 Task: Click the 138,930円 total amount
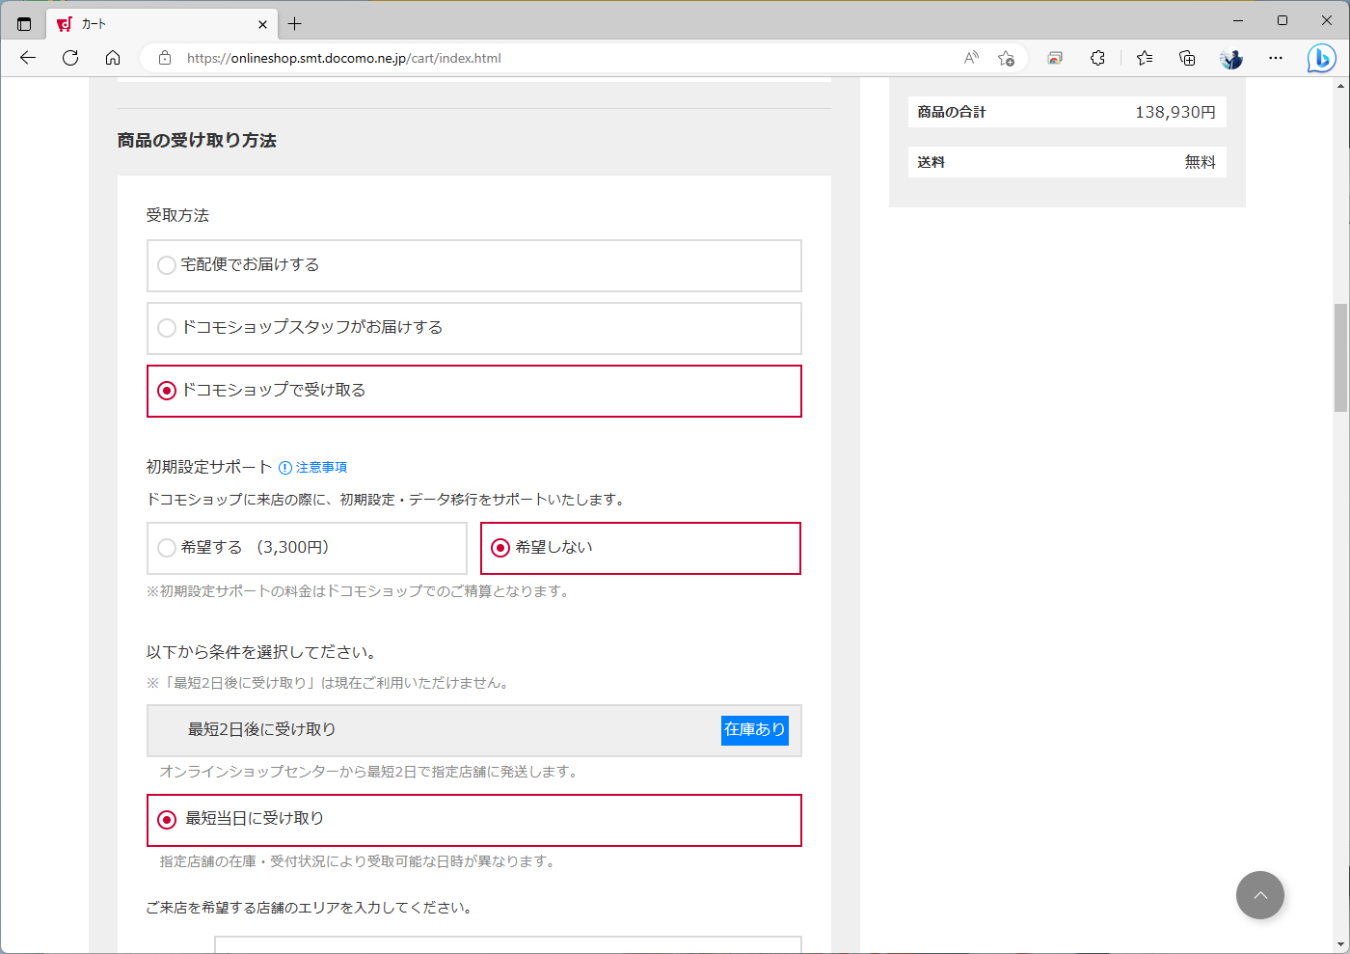(1174, 112)
